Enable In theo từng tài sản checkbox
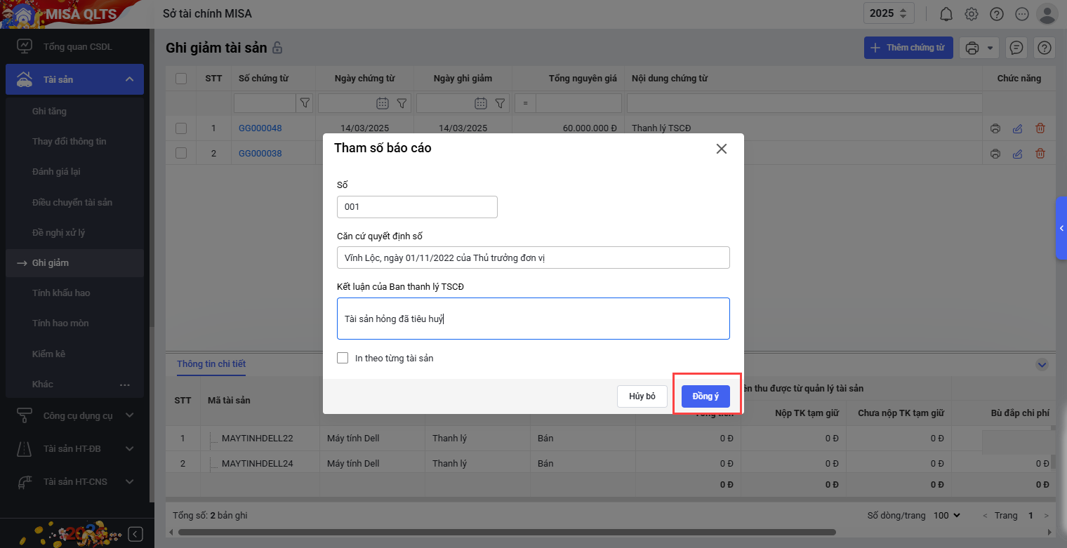This screenshot has width=1067, height=548. click(x=343, y=358)
